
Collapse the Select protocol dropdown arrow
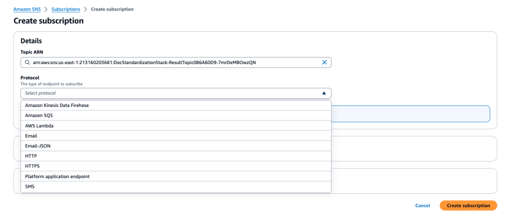324,93
